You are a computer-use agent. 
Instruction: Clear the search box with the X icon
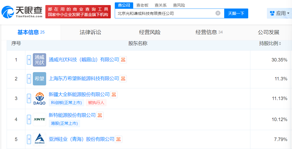(x=218, y=13)
